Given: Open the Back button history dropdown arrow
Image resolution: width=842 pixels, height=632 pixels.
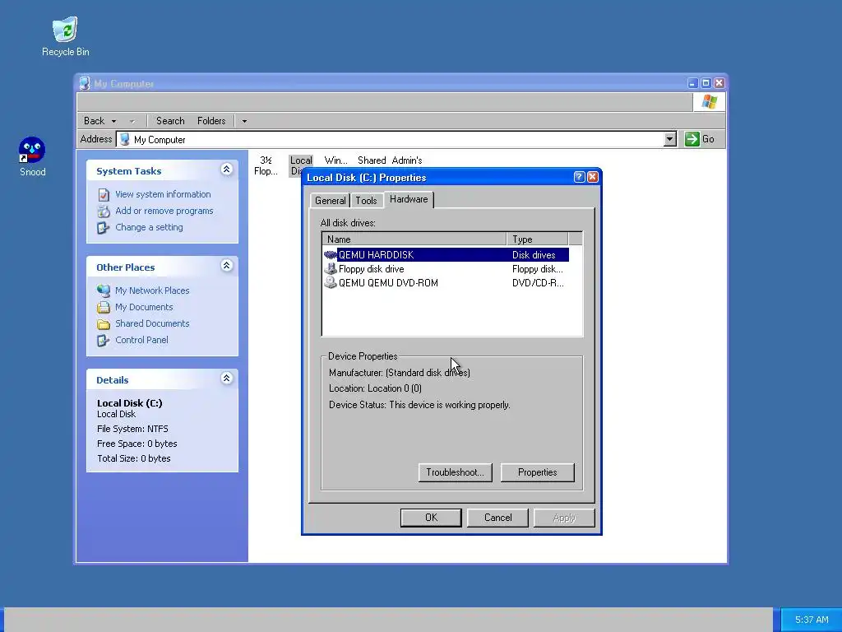Looking at the screenshot, I should click(x=113, y=121).
